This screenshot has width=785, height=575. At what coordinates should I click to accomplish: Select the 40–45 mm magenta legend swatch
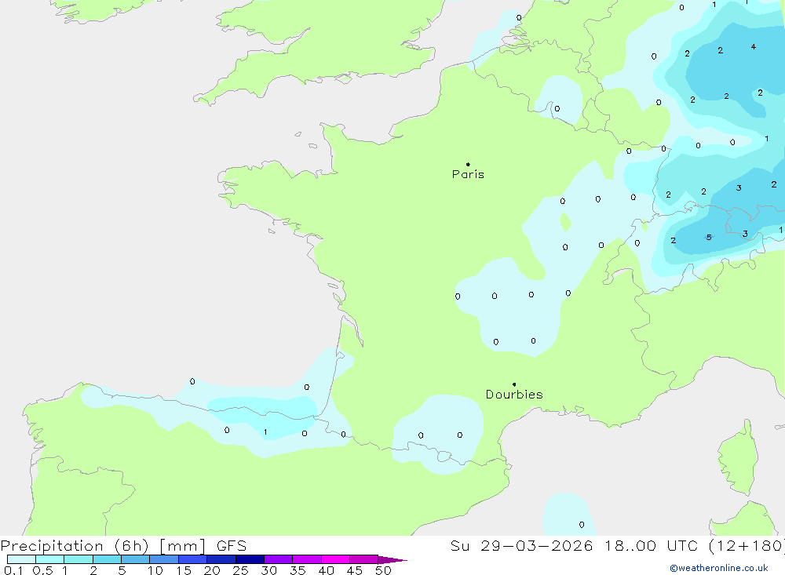pyautogui.click(x=335, y=559)
